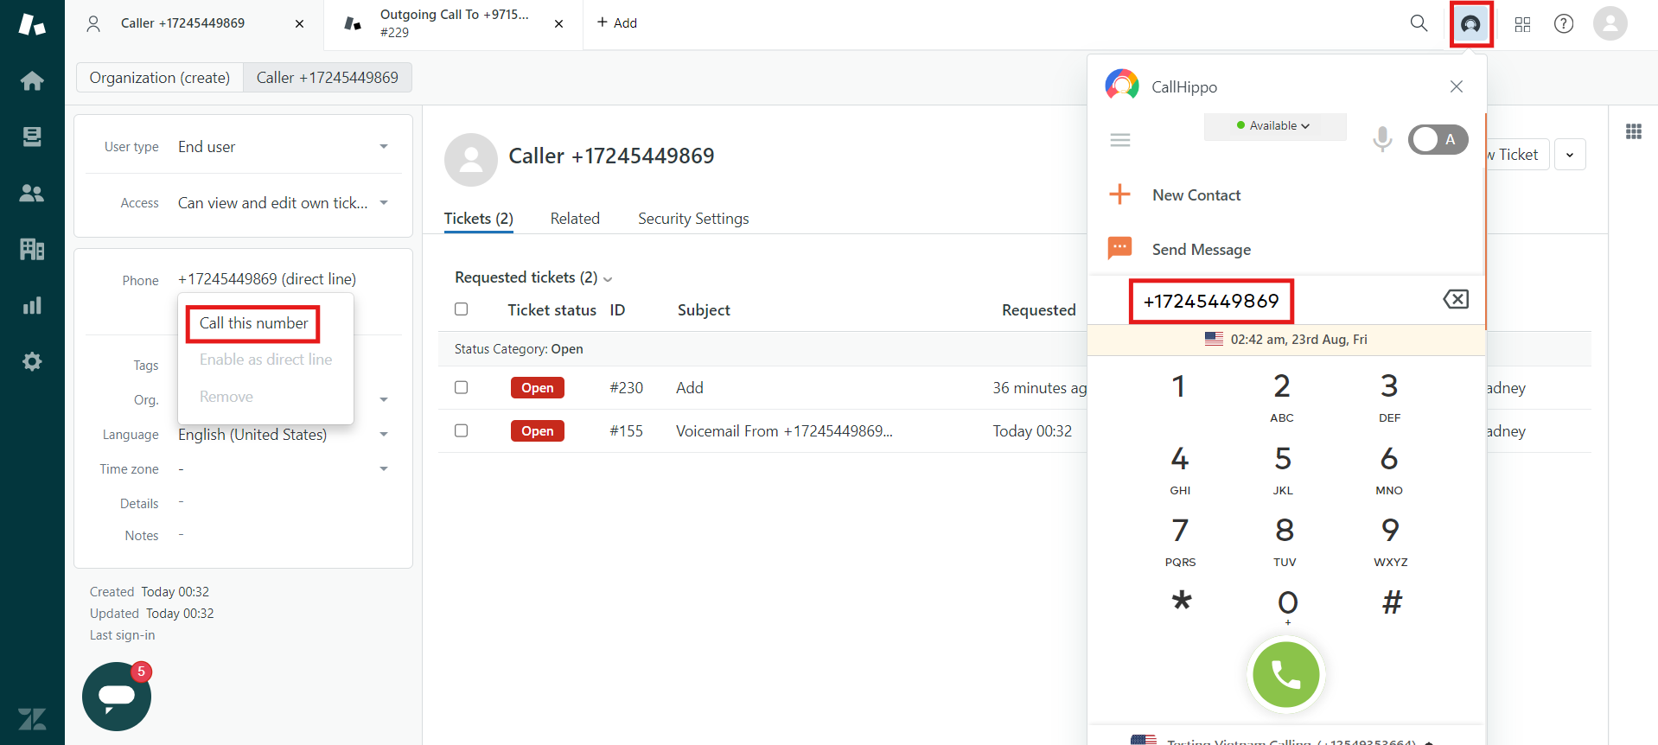The width and height of the screenshot is (1658, 745).
Task: Open the Zendesk products grid icon
Action: (1523, 24)
